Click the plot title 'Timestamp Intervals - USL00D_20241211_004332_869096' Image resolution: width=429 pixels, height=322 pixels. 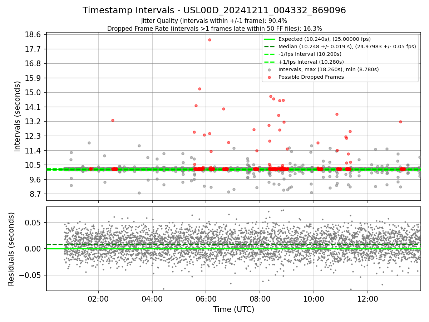coord(214,10)
